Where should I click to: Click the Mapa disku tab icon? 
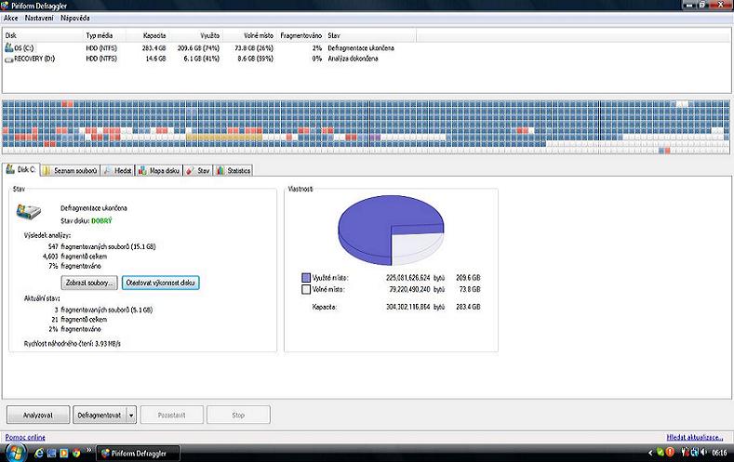click(142, 171)
